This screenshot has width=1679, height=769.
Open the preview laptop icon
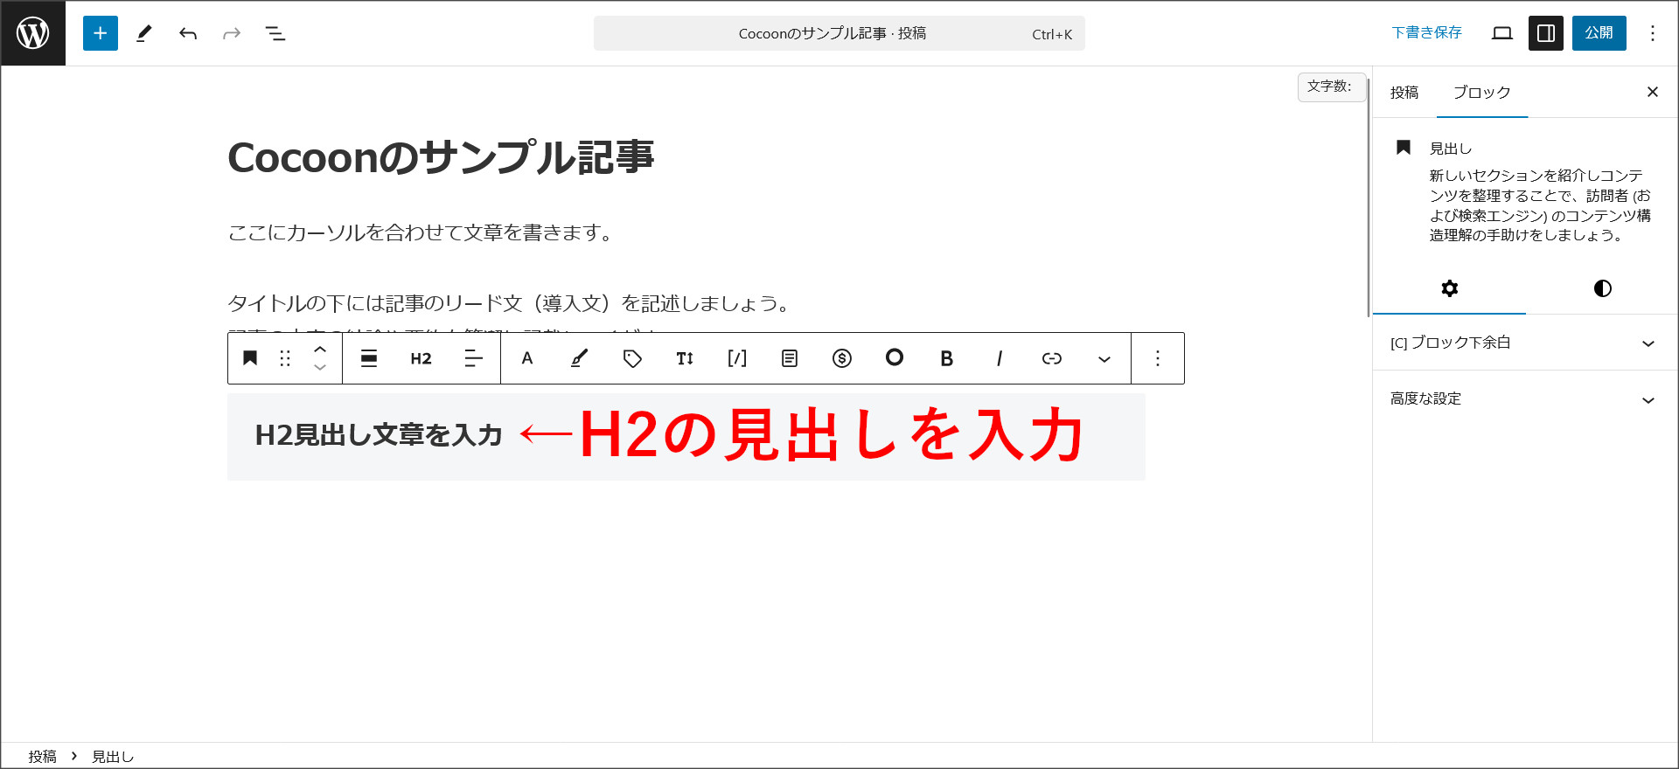click(x=1502, y=33)
